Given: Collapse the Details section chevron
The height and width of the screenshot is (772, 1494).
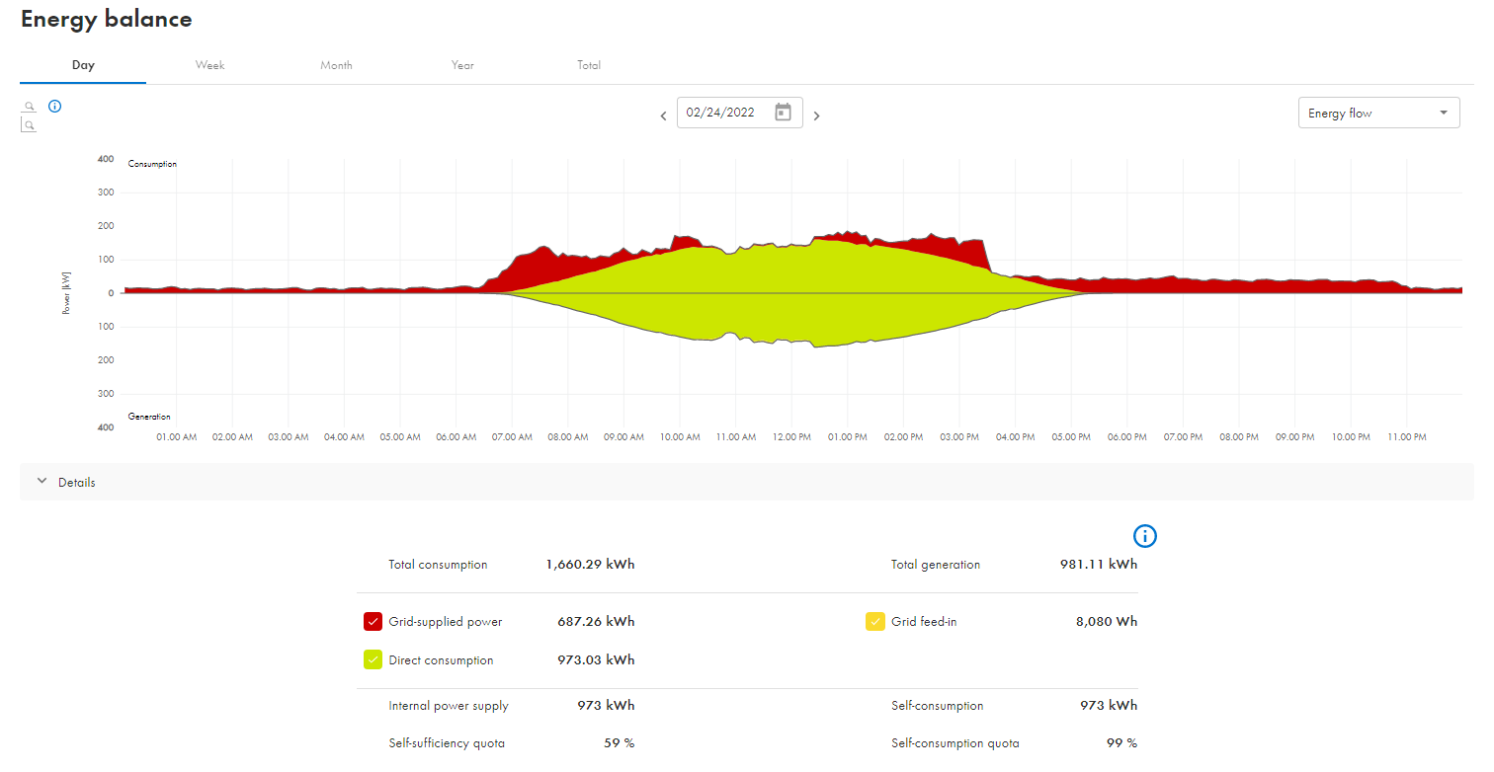Looking at the screenshot, I should point(41,482).
